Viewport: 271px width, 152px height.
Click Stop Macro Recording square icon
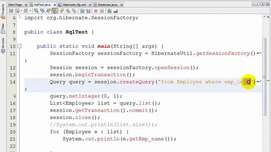pos(102,11)
